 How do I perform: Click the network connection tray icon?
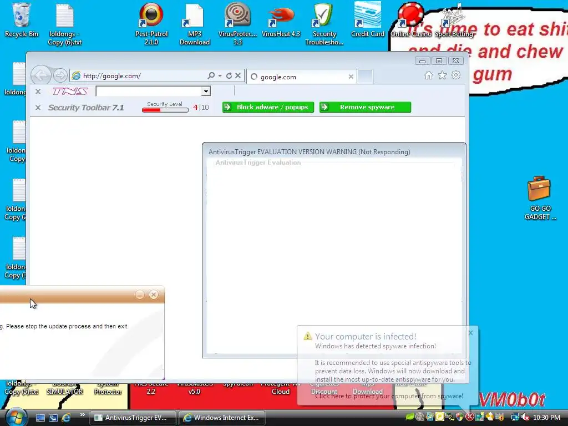pyautogui.click(x=515, y=418)
